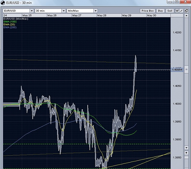Screen dimensions: 191x169
Task: Click the vertical price scrollbar thumb
Action: 186,69
